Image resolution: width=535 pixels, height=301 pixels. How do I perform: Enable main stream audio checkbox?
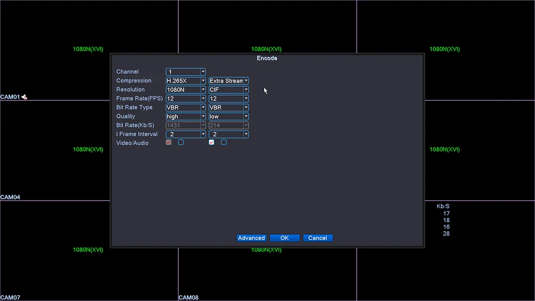pyautogui.click(x=181, y=142)
